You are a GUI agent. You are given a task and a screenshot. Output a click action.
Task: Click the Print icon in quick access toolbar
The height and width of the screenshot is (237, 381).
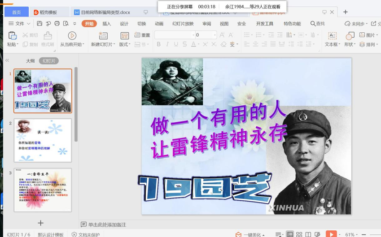pyautogui.click(x=57, y=23)
